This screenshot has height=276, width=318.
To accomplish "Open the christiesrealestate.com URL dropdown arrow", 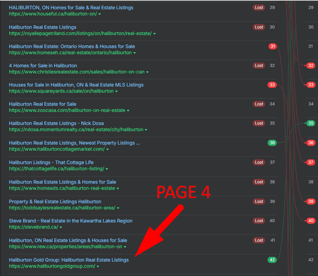I will tap(147, 72).
